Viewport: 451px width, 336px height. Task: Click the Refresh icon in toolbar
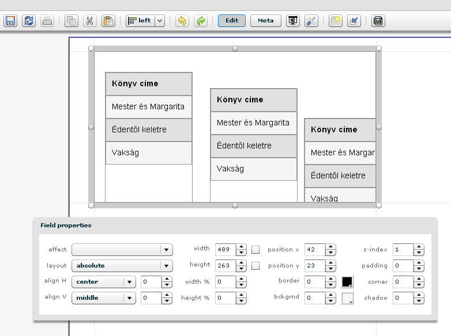29,21
